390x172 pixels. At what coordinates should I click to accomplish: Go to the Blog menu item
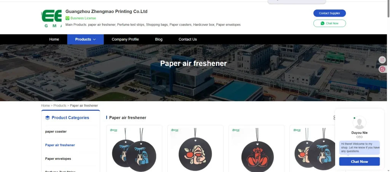(x=159, y=39)
